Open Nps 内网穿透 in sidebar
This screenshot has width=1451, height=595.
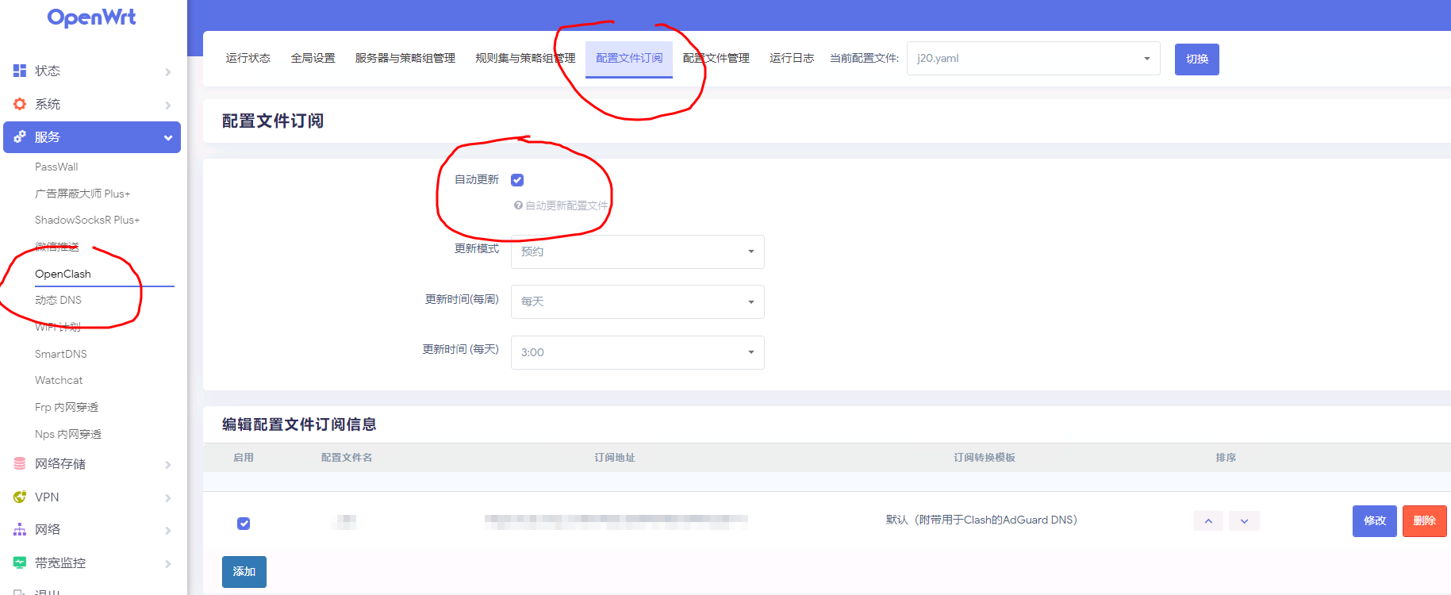click(68, 434)
